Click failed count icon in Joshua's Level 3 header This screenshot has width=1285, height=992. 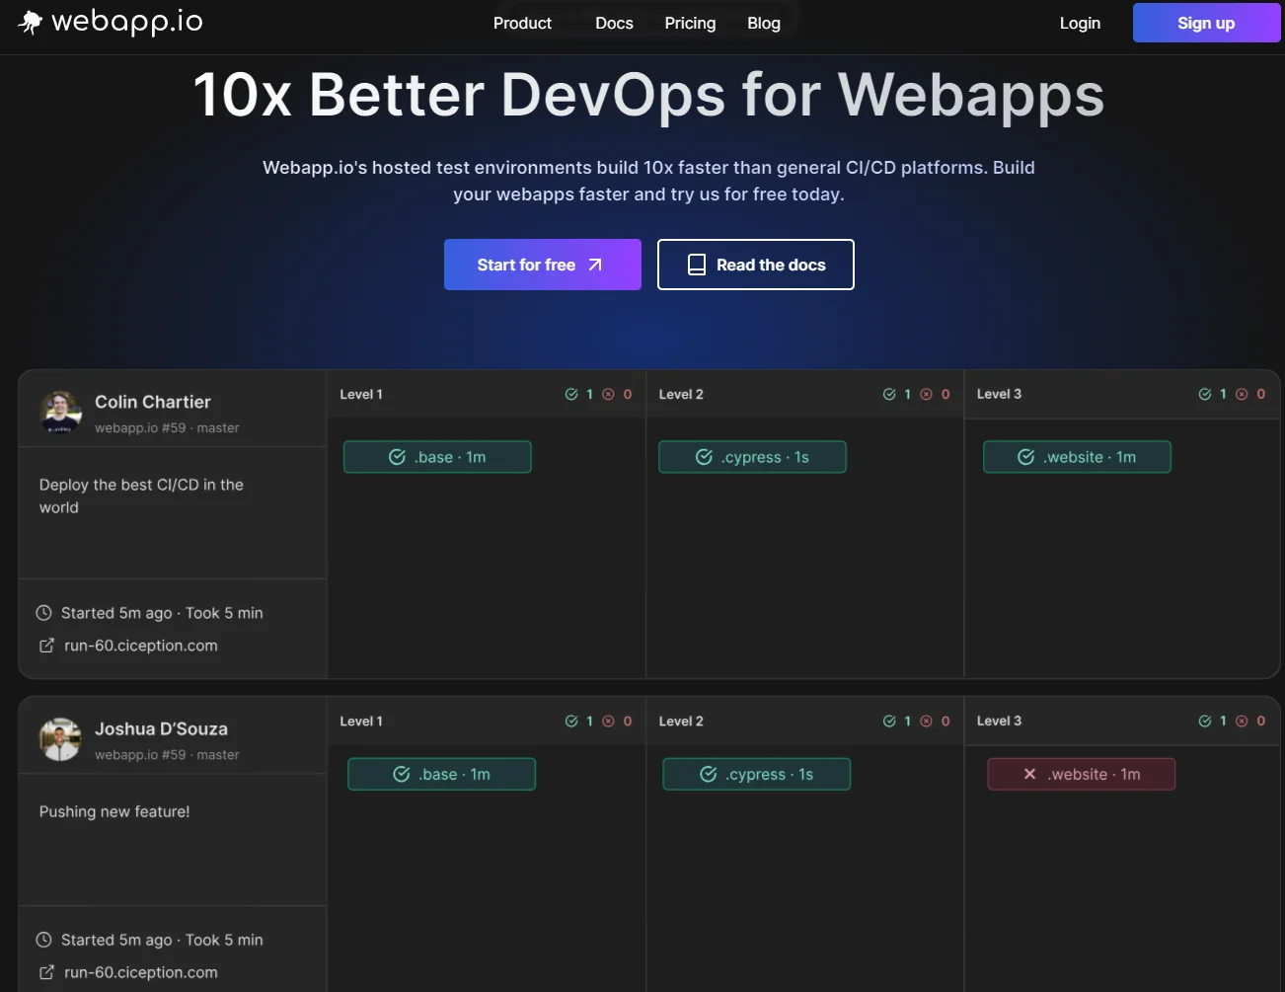pos(1243,722)
